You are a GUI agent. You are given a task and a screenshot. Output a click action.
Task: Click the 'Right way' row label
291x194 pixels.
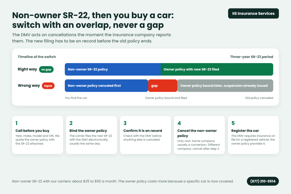[27, 69]
